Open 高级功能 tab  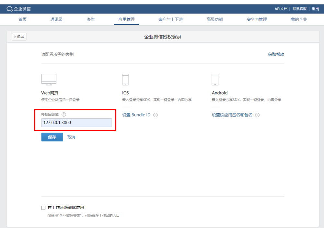(x=215, y=19)
